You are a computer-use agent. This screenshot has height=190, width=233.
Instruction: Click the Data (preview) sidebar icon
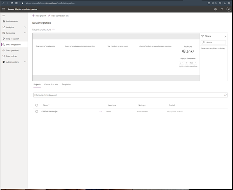tap(4, 50)
